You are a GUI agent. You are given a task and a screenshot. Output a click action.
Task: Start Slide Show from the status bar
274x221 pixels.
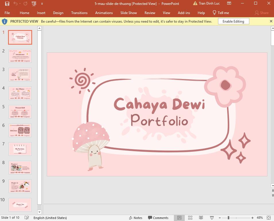(x=211, y=218)
